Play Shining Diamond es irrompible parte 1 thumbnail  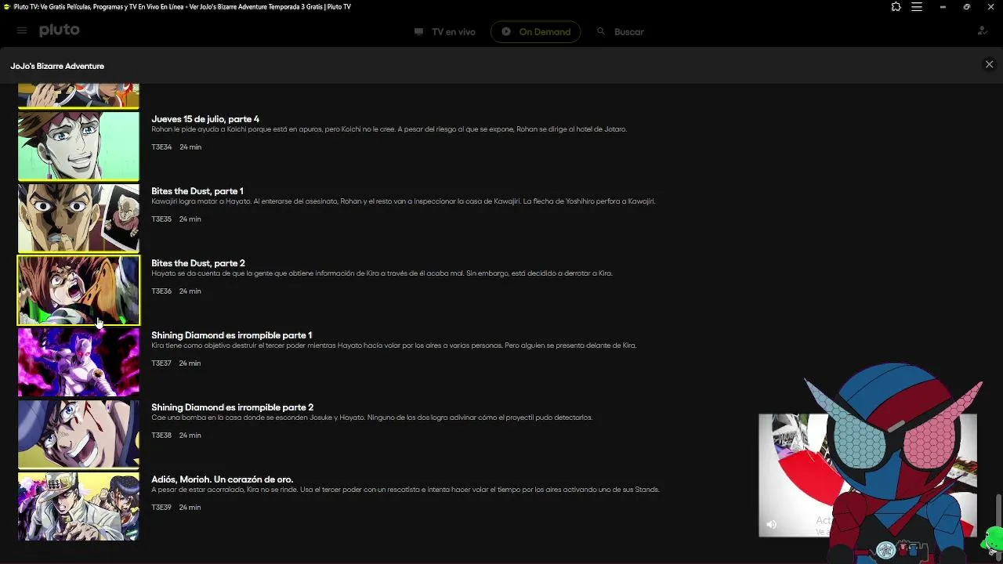click(78, 363)
